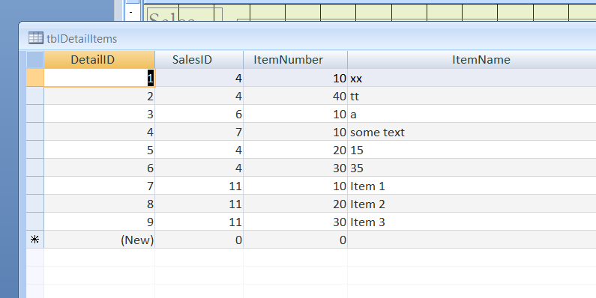Click SalesID cell in the Item 1 row
The width and height of the screenshot is (596, 298).
coord(199,186)
